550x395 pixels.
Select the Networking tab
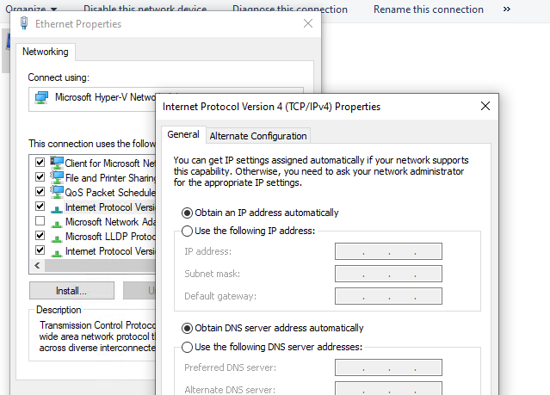pos(46,52)
